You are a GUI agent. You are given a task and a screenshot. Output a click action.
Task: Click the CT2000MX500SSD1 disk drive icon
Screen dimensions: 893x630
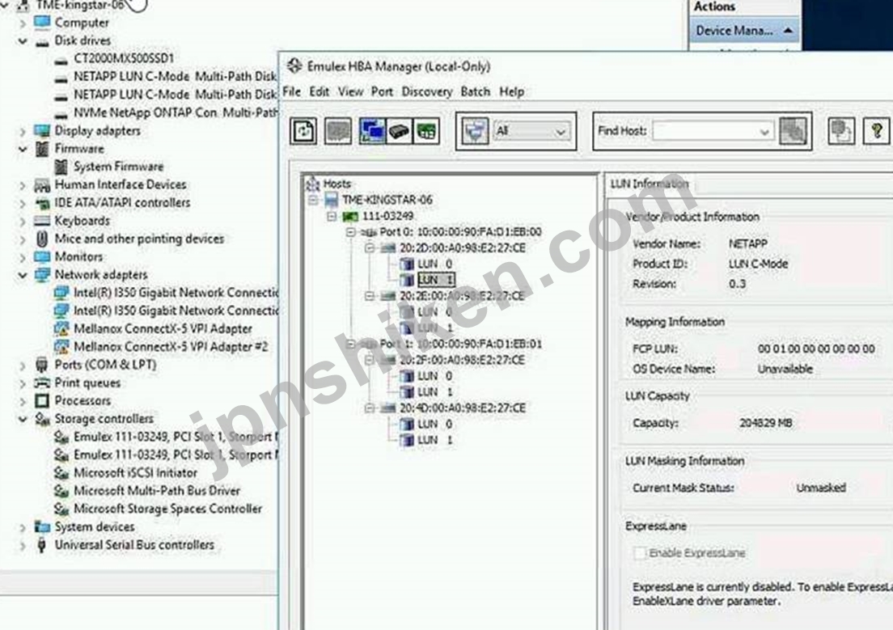coord(61,59)
